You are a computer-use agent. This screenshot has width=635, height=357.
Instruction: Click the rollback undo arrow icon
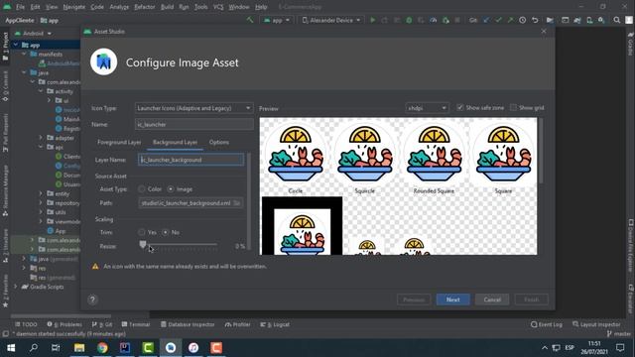pos(535,20)
